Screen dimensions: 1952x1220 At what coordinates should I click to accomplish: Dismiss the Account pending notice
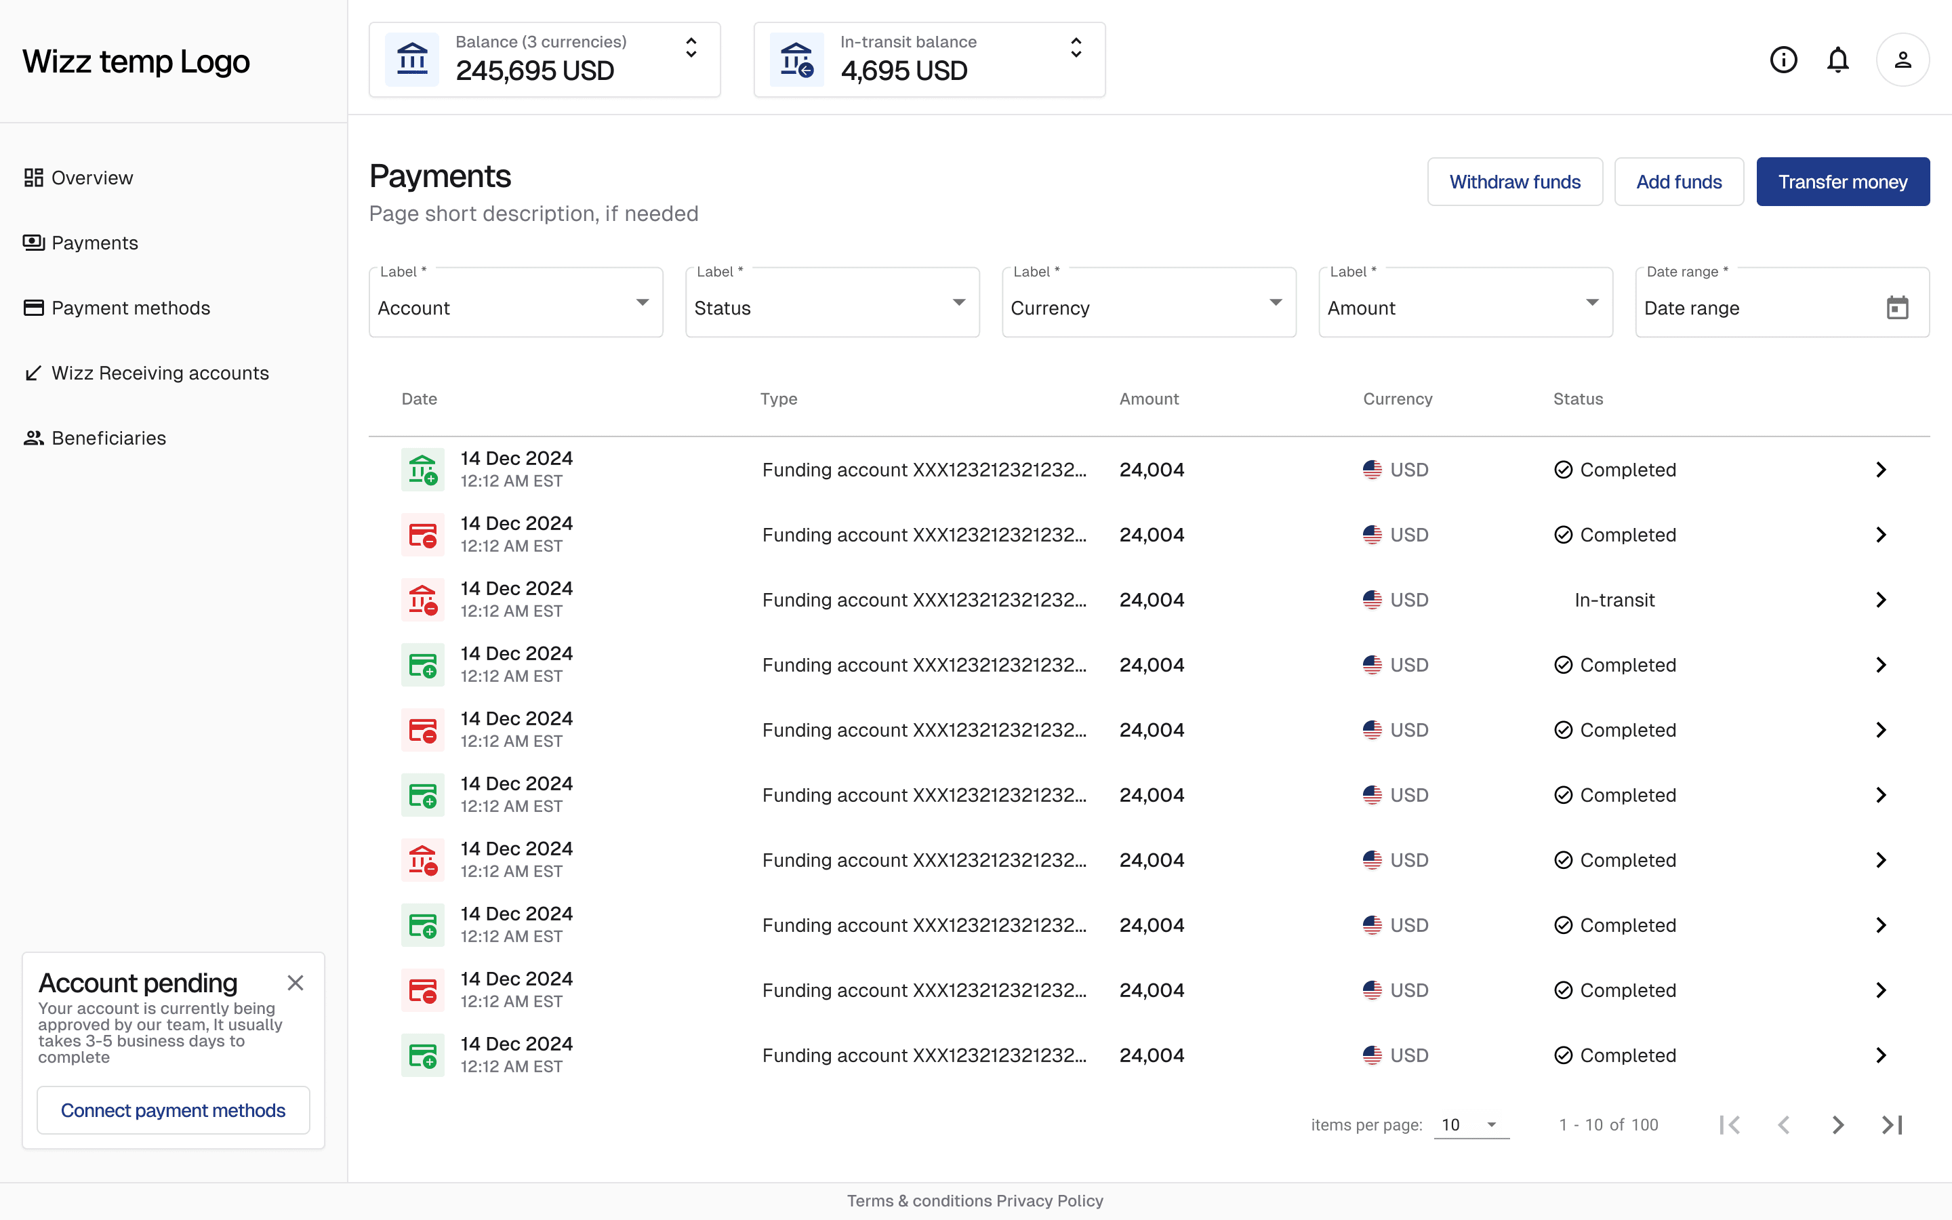click(x=296, y=983)
